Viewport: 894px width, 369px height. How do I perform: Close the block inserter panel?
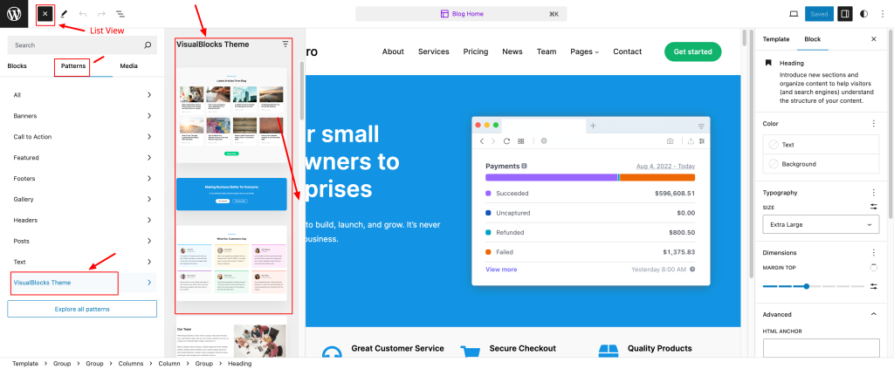click(x=45, y=14)
